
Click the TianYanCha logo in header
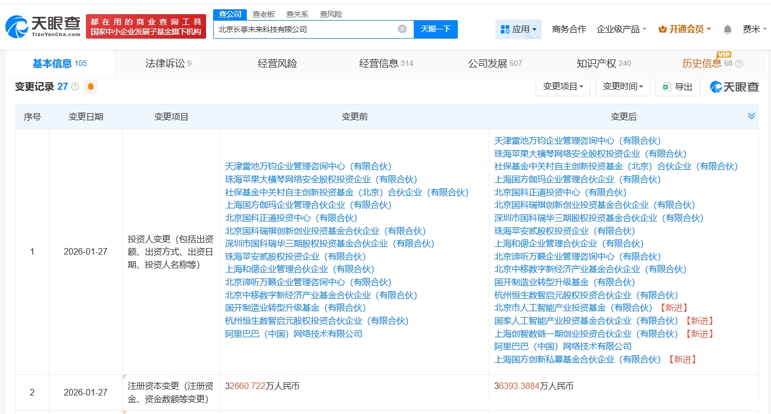point(43,26)
